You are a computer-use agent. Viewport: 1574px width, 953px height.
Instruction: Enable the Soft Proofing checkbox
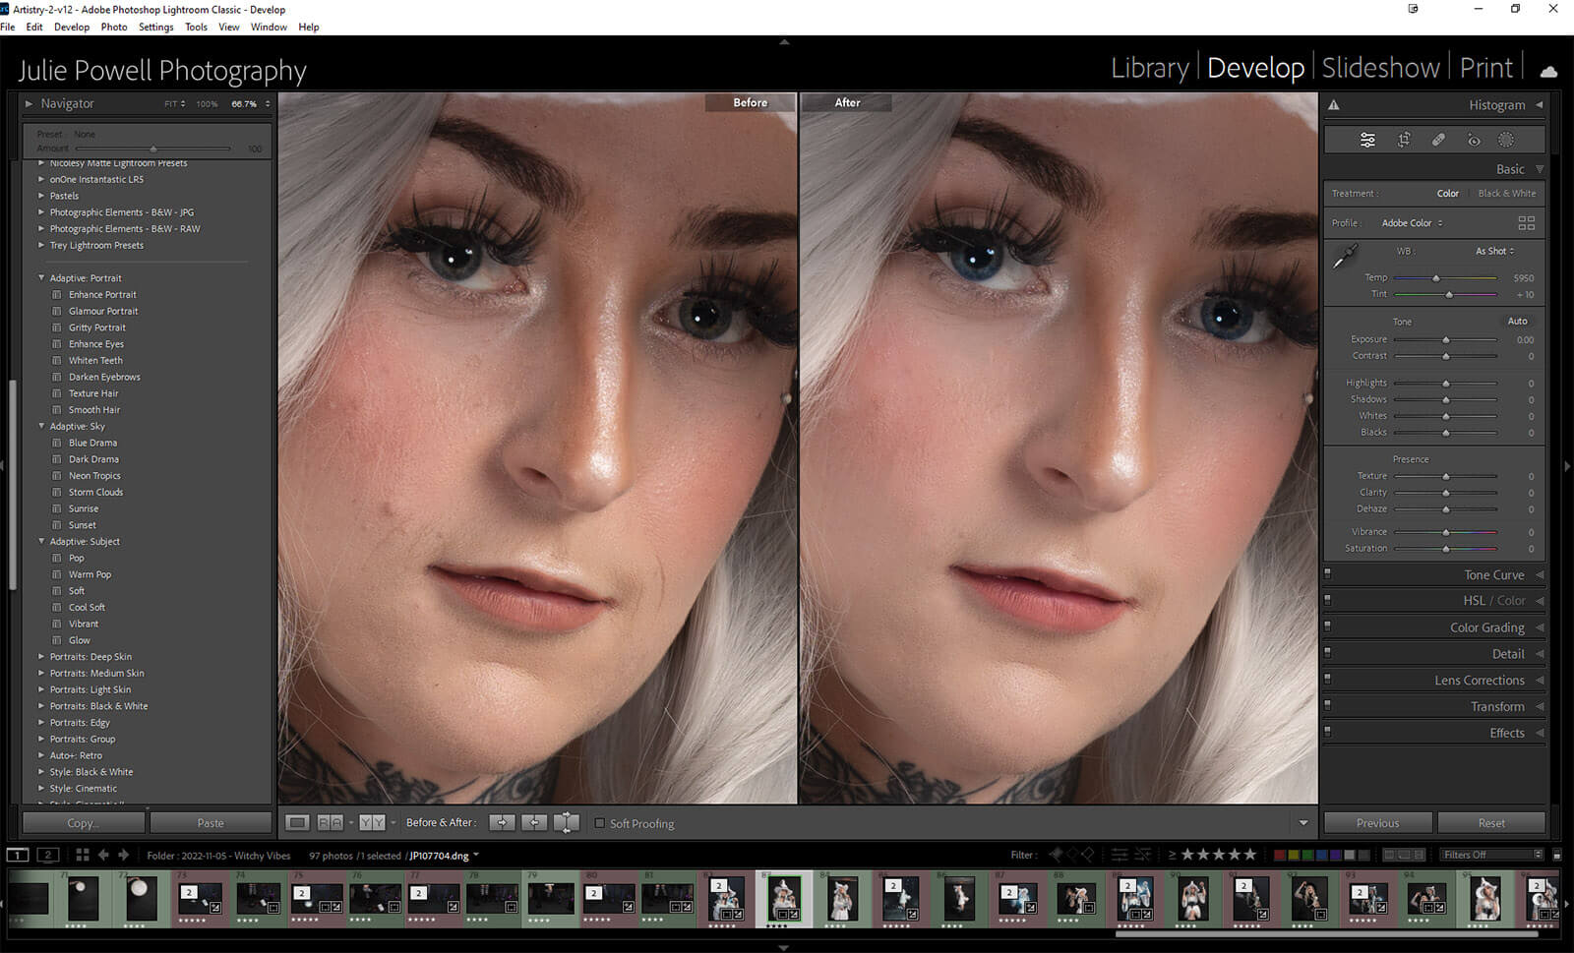[x=599, y=823]
